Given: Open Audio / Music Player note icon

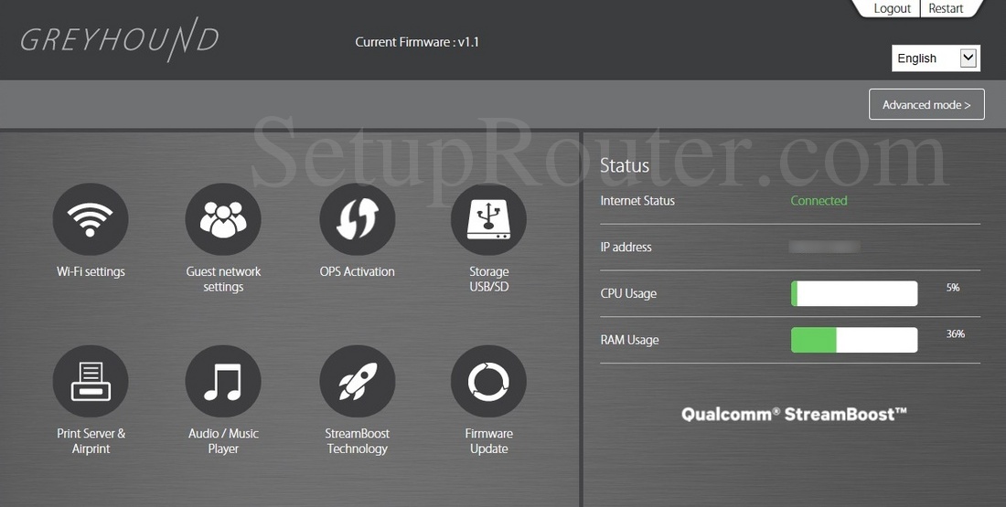Looking at the screenshot, I should (223, 381).
